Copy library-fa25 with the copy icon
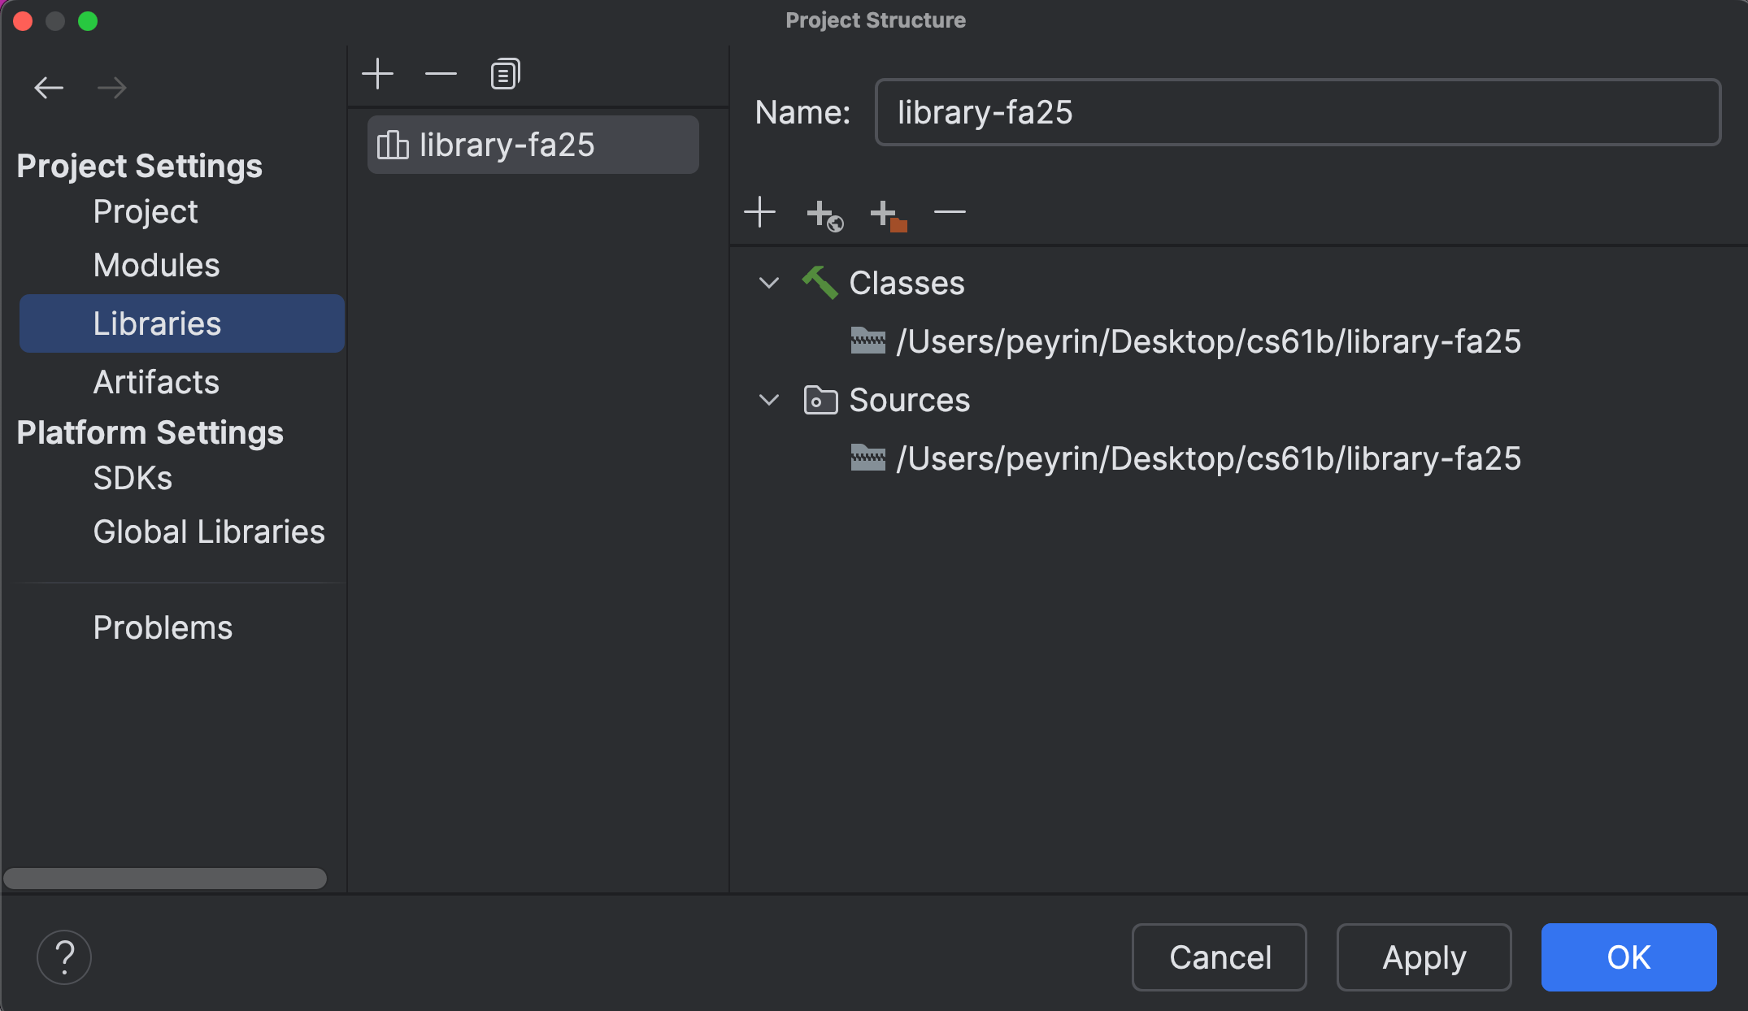Viewport: 1748px width, 1011px height. point(504,73)
